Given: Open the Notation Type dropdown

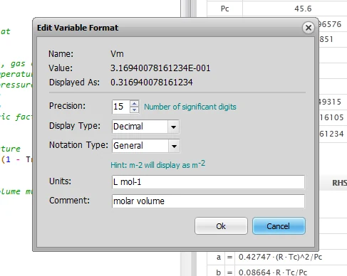Looking at the screenshot, I should click(174, 146).
